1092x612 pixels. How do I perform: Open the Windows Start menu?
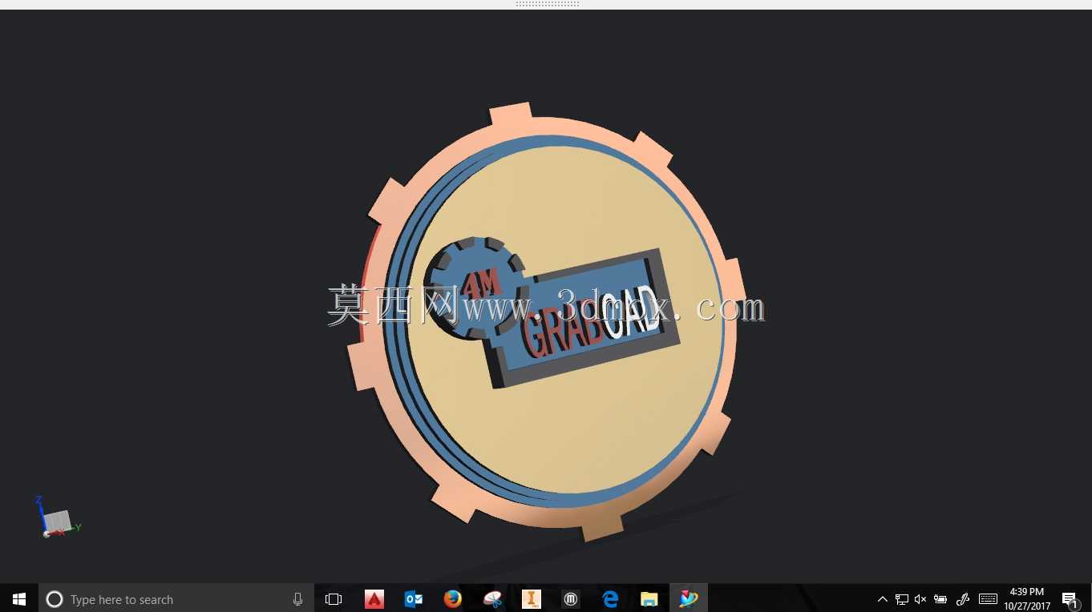tap(19, 598)
